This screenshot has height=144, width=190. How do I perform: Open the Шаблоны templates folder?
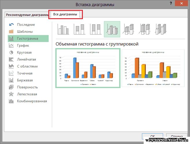[x=25, y=32]
